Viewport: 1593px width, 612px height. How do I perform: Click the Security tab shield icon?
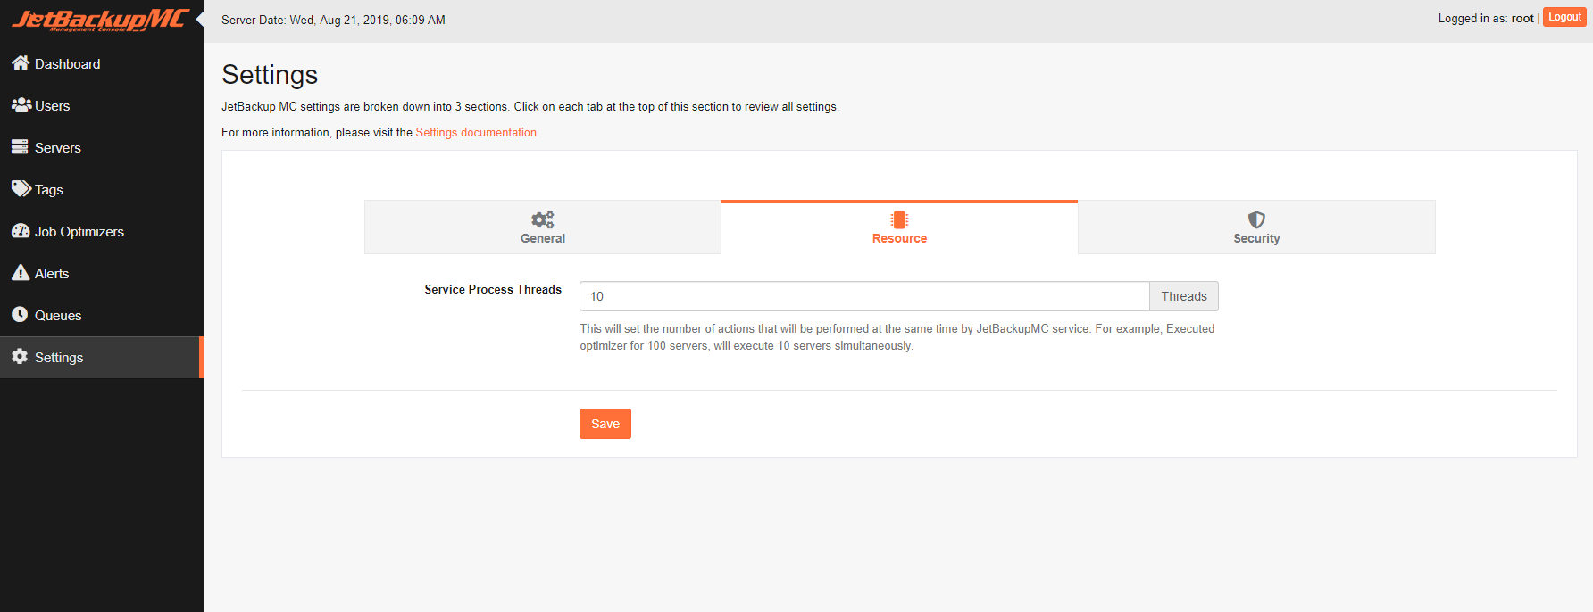pos(1256,219)
